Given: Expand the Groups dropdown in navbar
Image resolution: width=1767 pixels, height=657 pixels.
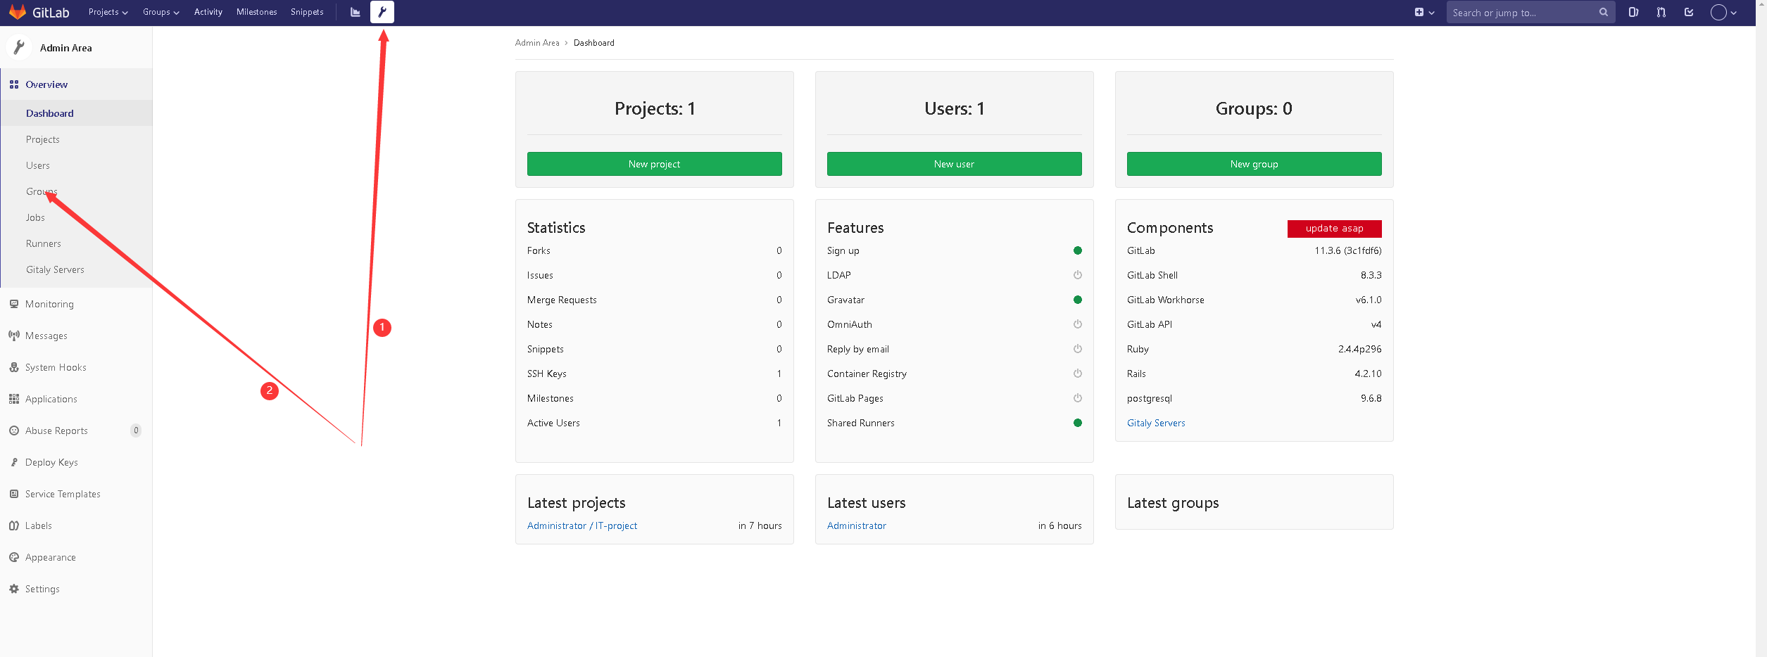Looking at the screenshot, I should 161,12.
